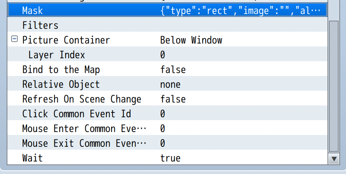346x174 pixels.
Task: Select the Filters property row
Action: tap(40, 25)
